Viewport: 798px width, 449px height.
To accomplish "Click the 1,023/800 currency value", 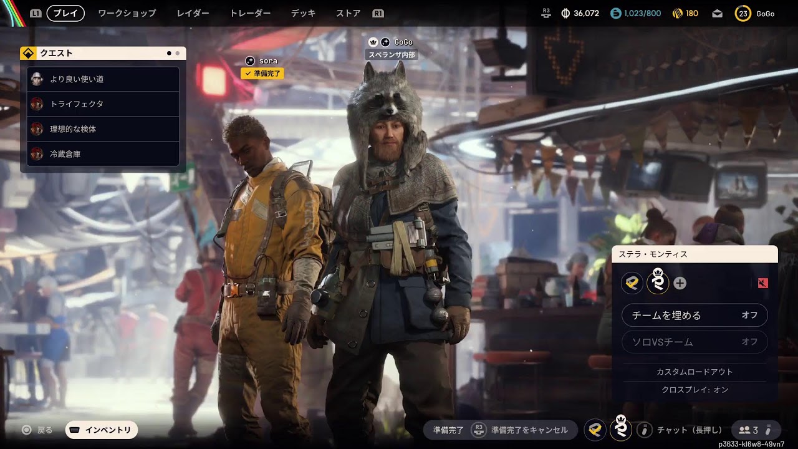I will point(642,13).
